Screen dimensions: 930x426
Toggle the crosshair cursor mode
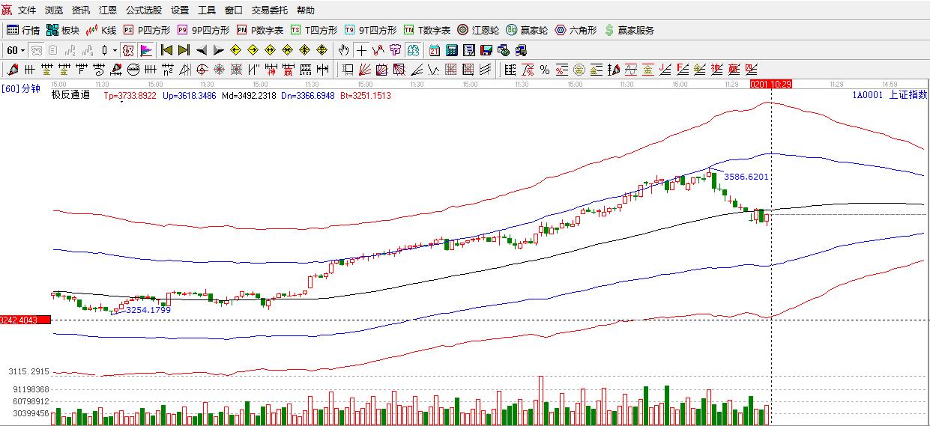click(x=361, y=50)
